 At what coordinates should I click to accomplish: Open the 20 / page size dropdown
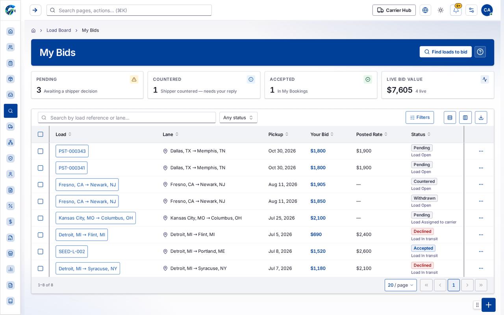(x=400, y=285)
